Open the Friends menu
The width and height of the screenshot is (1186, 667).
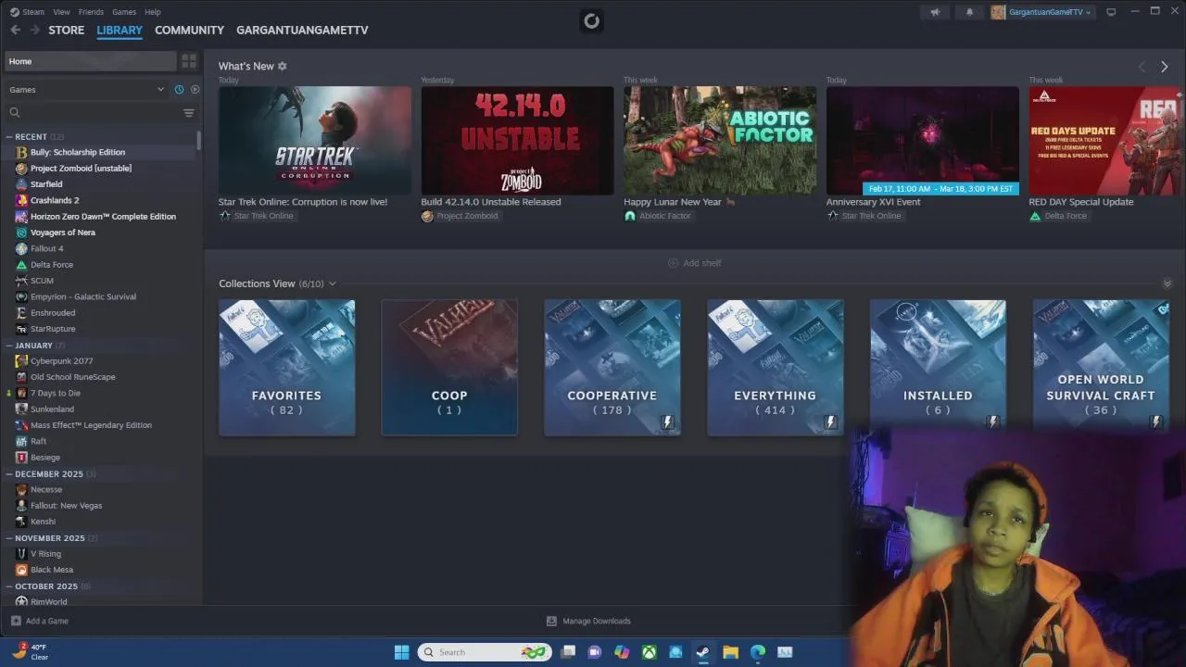pyautogui.click(x=91, y=12)
